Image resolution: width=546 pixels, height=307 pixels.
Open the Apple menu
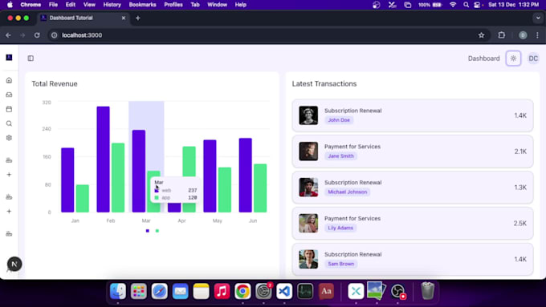[x=10, y=5]
